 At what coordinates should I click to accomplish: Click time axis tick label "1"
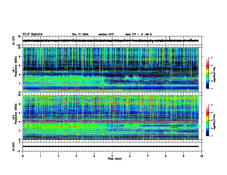coord(40,156)
